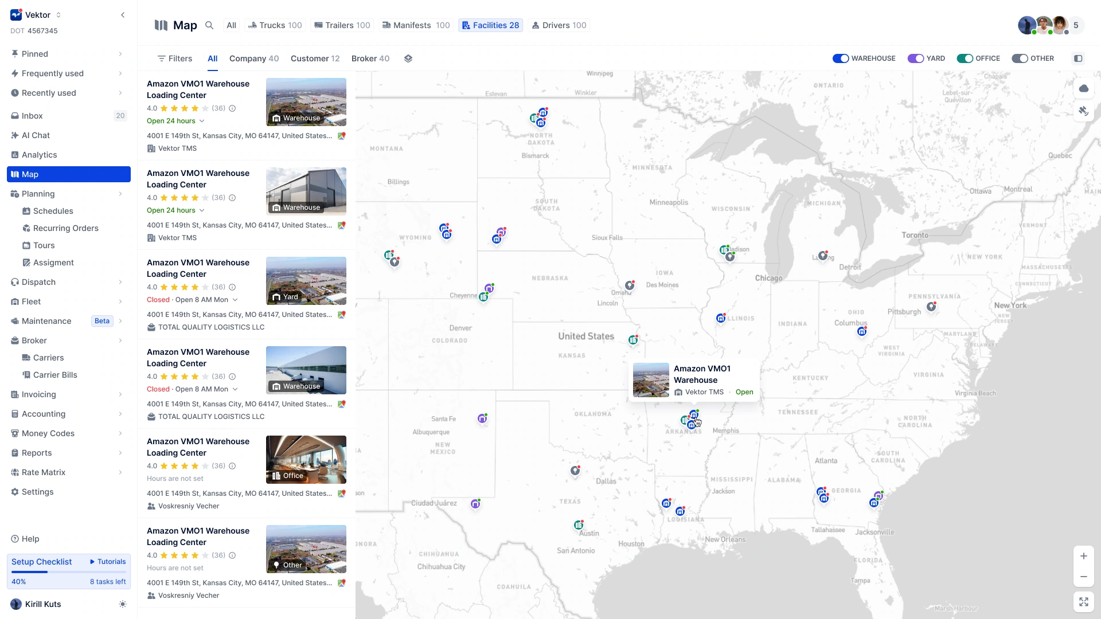Click the map search magnifier icon
Screen dimensions: 1101x619
coord(209,25)
